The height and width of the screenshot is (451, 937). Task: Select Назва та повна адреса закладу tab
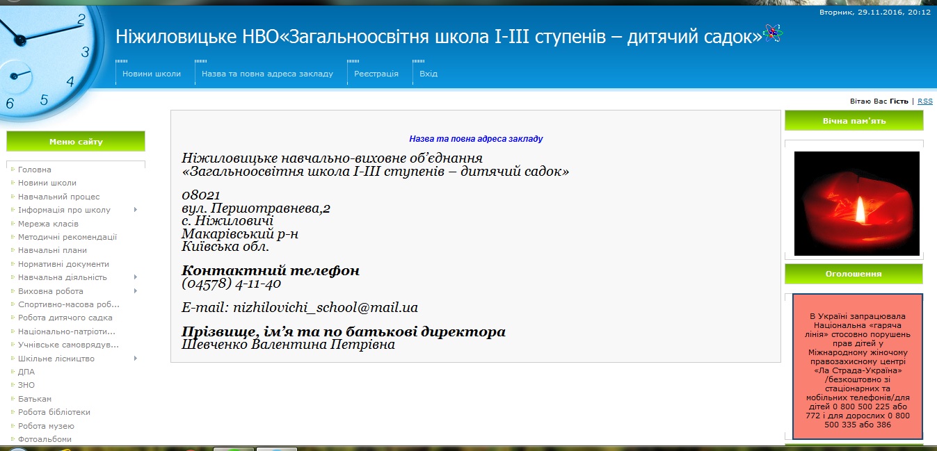[x=267, y=74]
